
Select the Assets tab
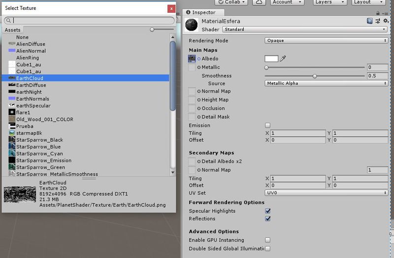coord(12,30)
